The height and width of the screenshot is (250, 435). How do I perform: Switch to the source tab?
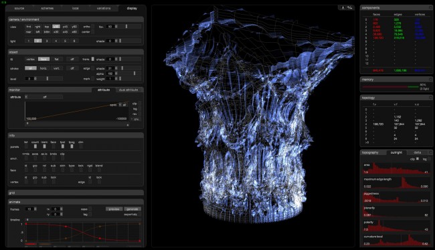point(19,8)
